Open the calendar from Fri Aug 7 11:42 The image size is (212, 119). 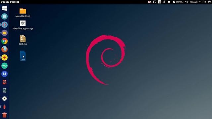pos(198,2)
